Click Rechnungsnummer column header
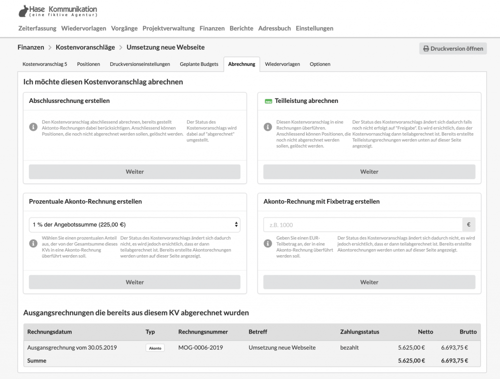This screenshot has height=379, width=500. click(x=203, y=332)
